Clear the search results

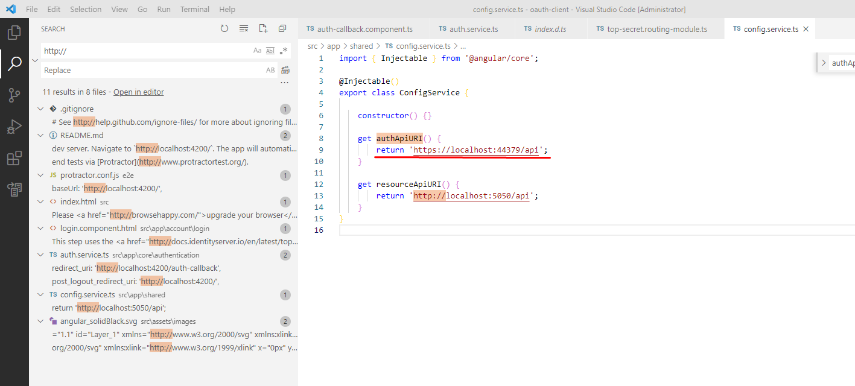(244, 28)
